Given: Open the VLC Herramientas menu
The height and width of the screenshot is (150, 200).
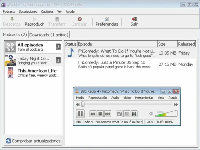Looking at the screenshot, I should click(x=144, y=98).
